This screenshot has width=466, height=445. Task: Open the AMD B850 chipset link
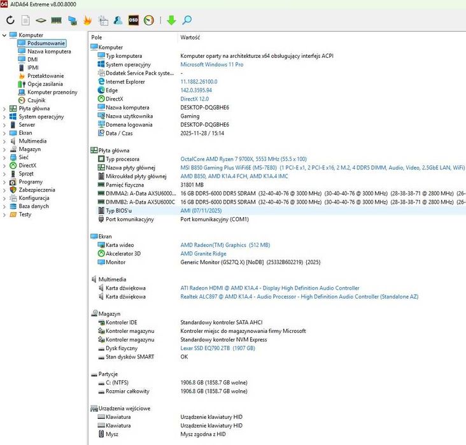click(x=234, y=176)
